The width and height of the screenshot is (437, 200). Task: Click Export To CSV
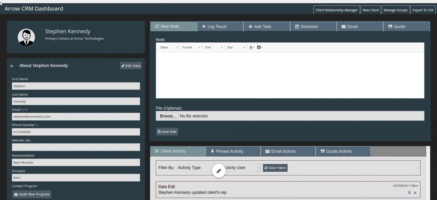tap(423, 10)
